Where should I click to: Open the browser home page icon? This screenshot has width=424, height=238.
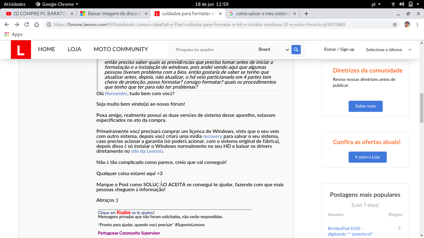[x=37, y=24]
